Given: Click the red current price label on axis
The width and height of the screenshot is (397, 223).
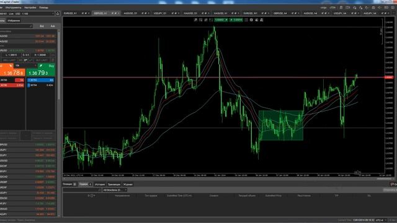Looking at the screenshot, I should (x=389, y=77).
